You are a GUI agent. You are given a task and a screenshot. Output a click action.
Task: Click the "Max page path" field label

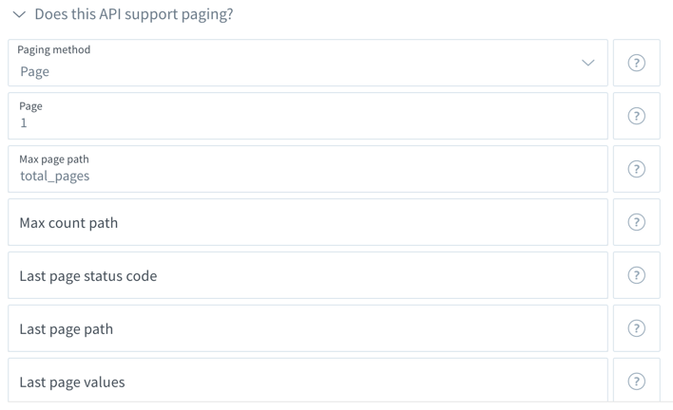pos(54,159)
